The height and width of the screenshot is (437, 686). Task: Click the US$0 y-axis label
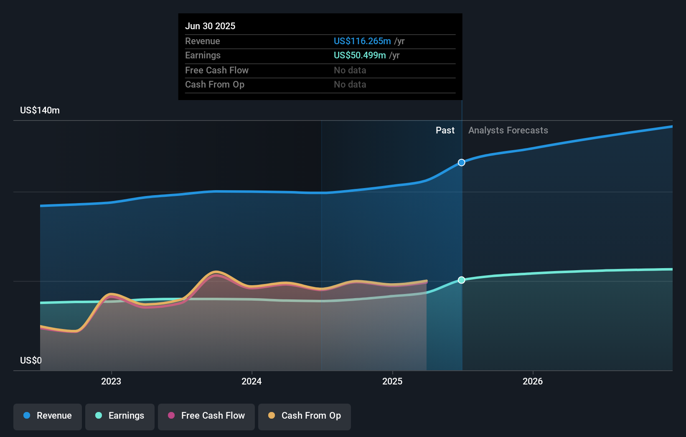tap(31, 360)
